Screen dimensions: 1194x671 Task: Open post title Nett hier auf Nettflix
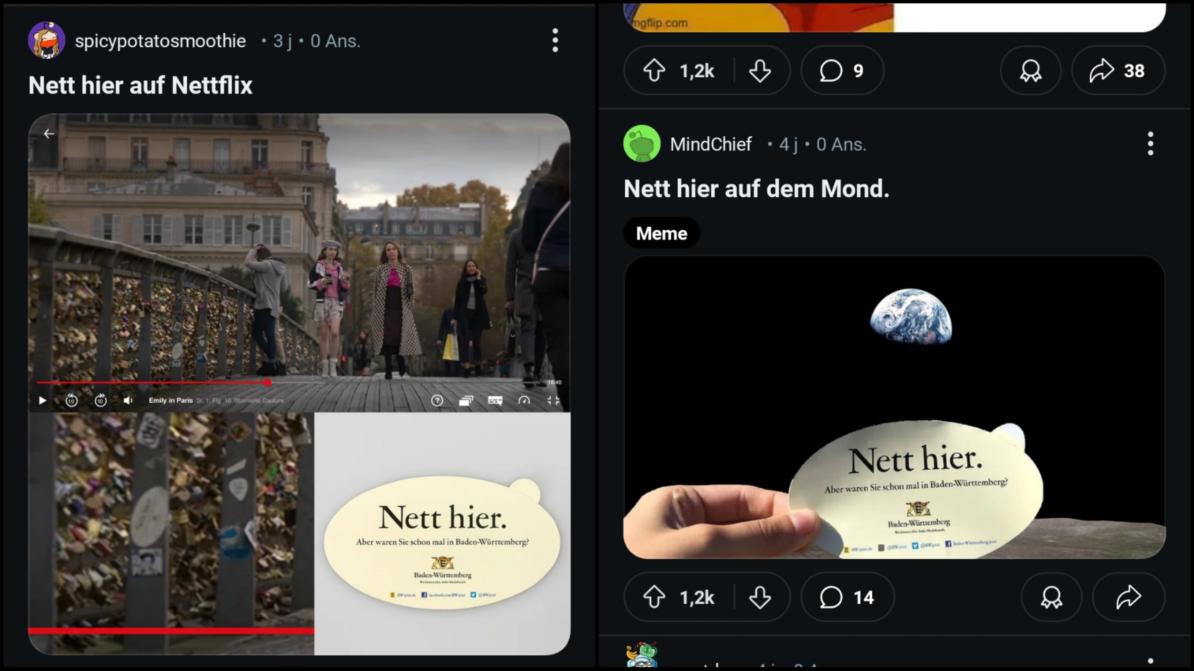coord(140,85)
